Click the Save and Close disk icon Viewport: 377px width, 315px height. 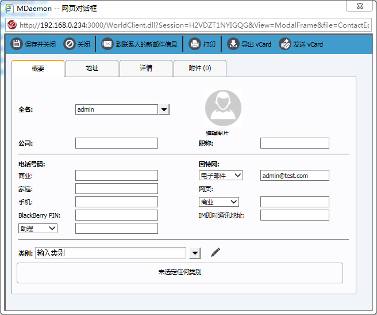[x=17, y=44]
